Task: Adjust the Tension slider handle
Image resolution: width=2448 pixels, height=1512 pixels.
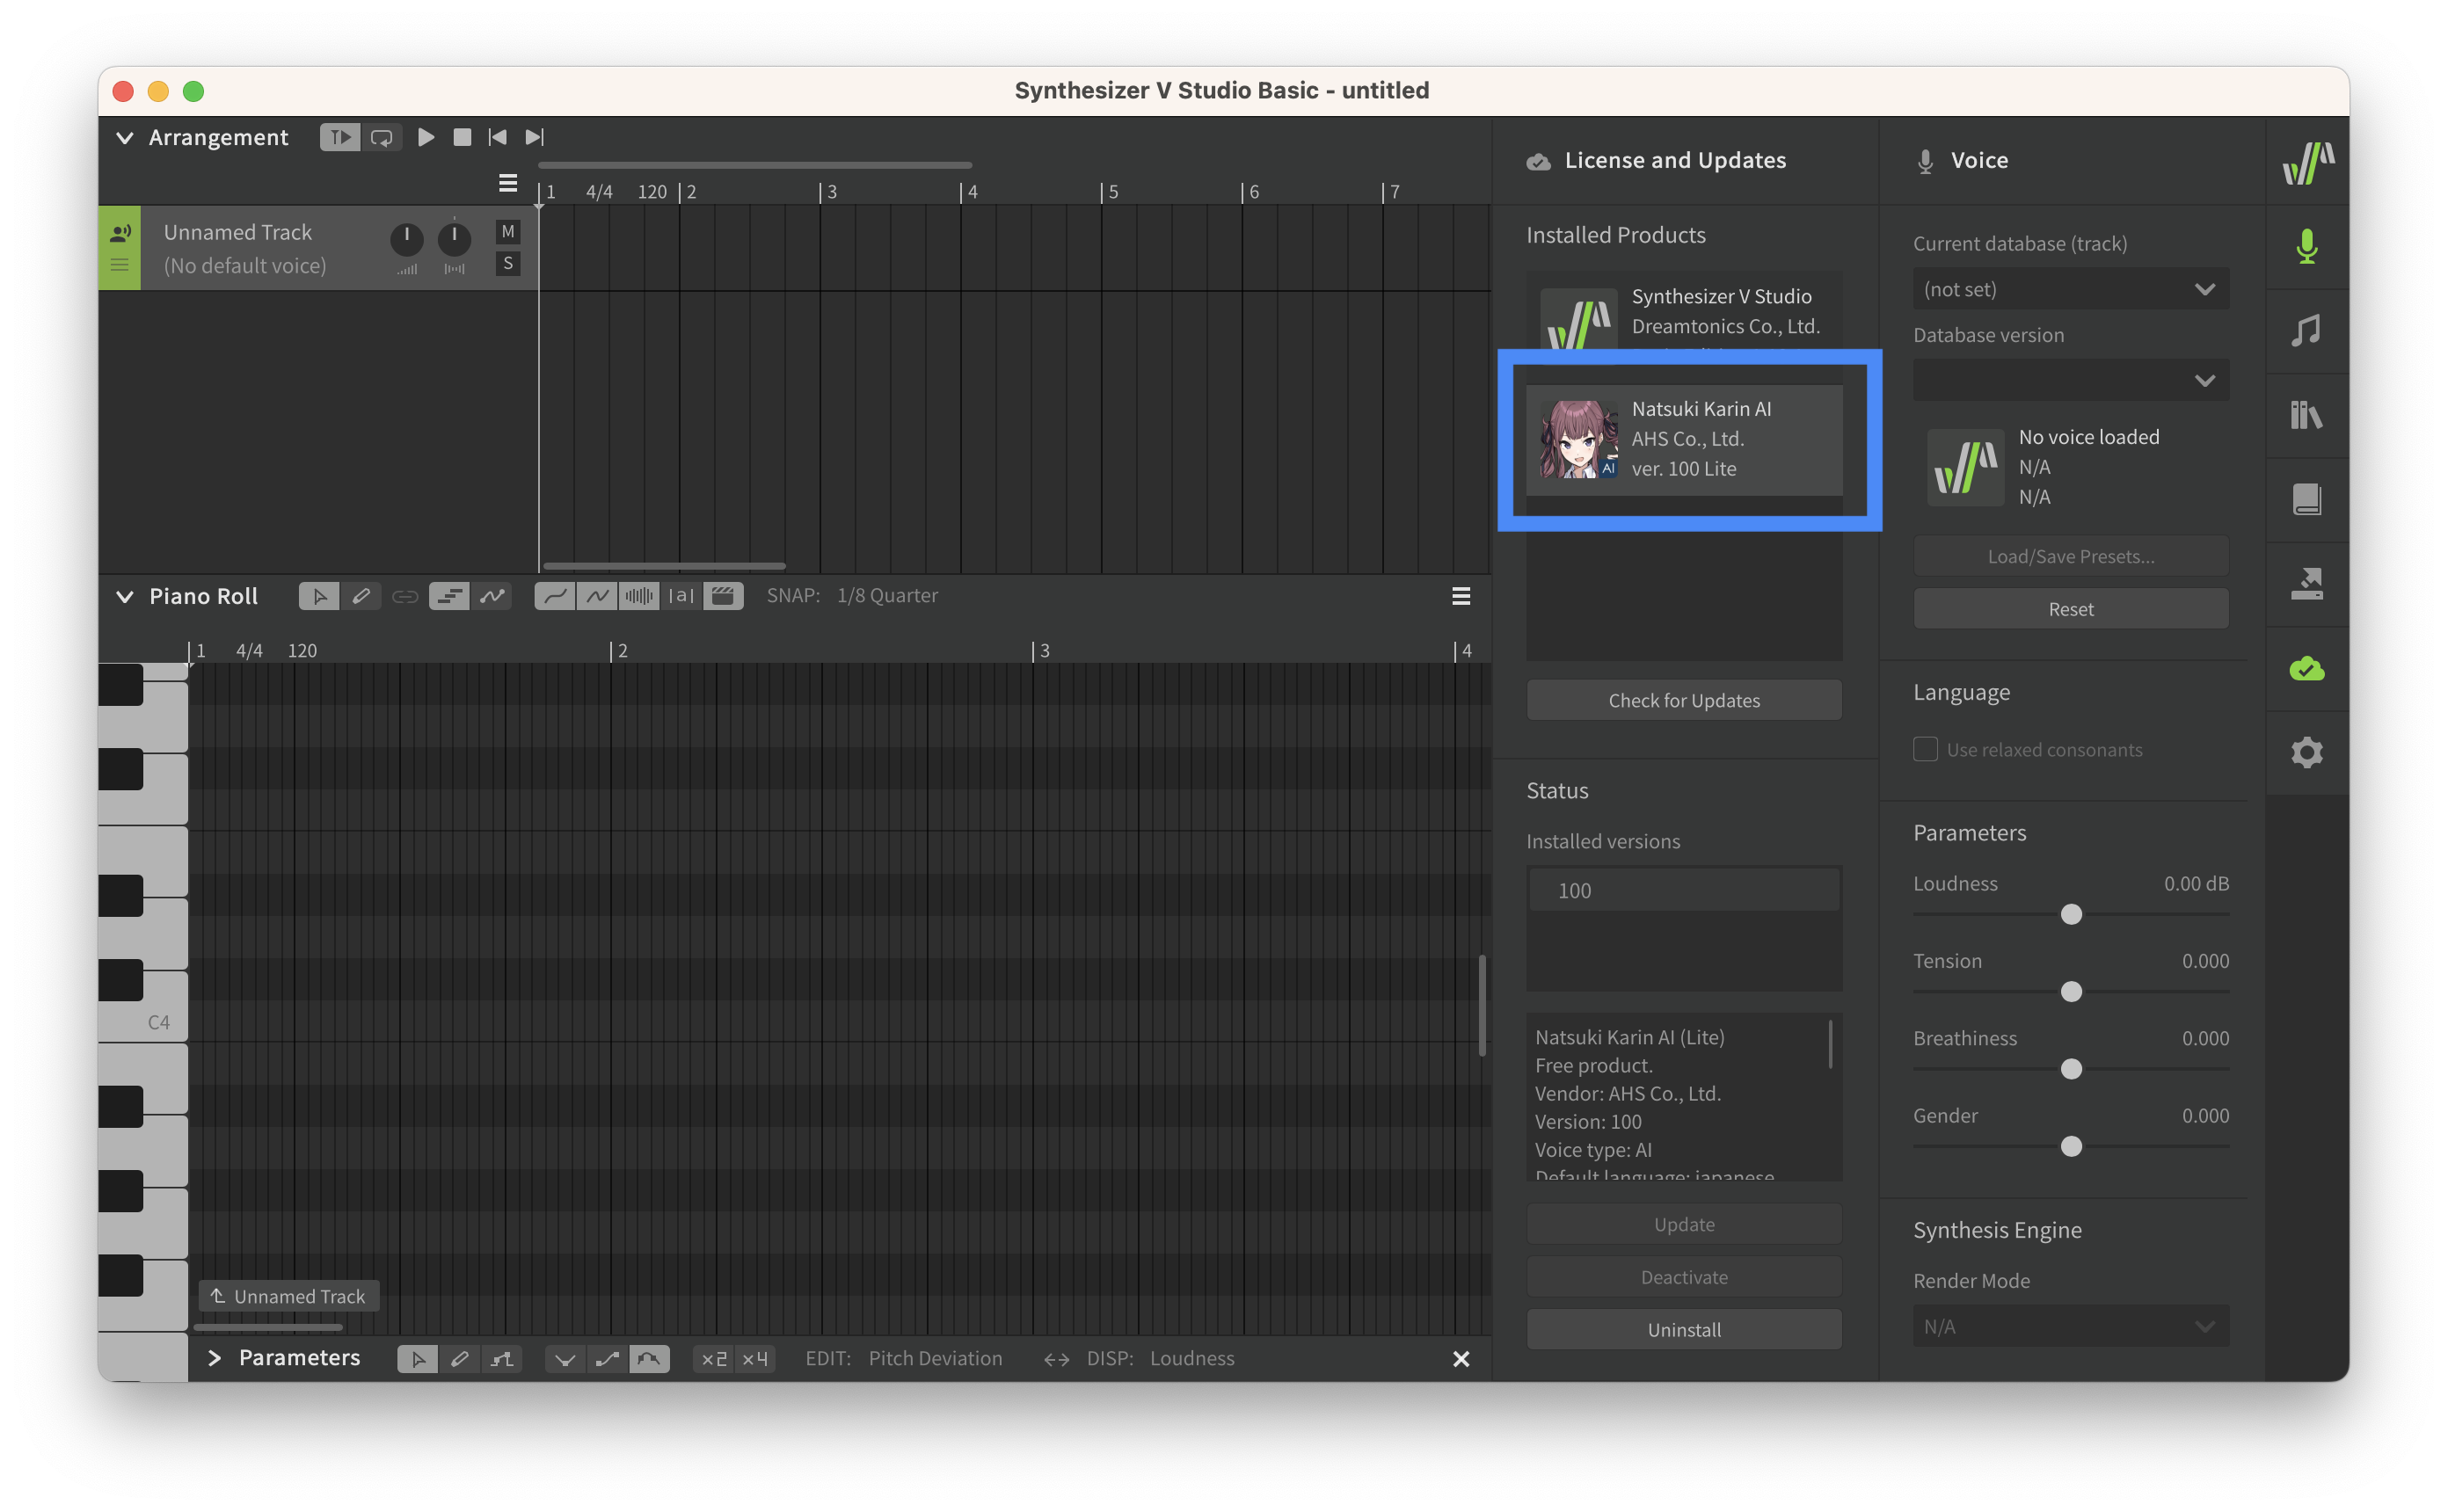Action: (2070, 991)
